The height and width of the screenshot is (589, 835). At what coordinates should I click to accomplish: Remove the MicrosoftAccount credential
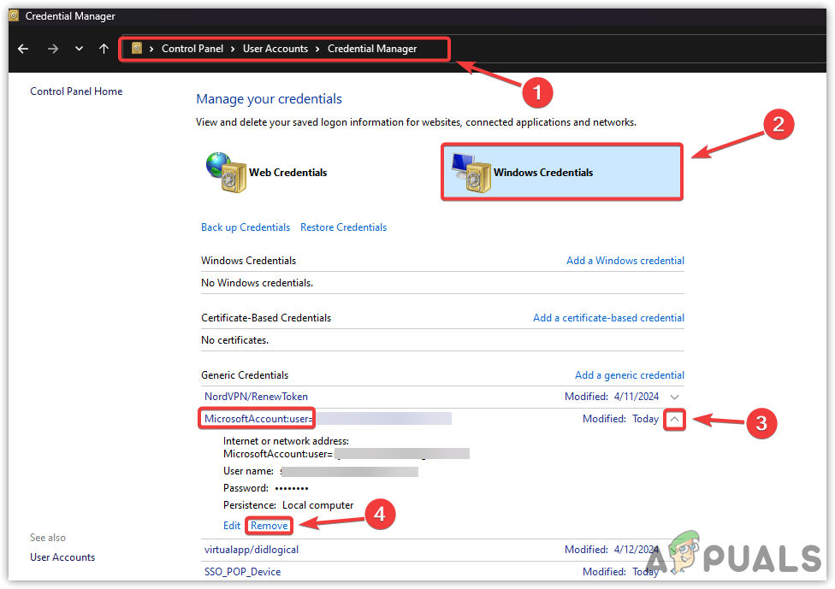269,526
